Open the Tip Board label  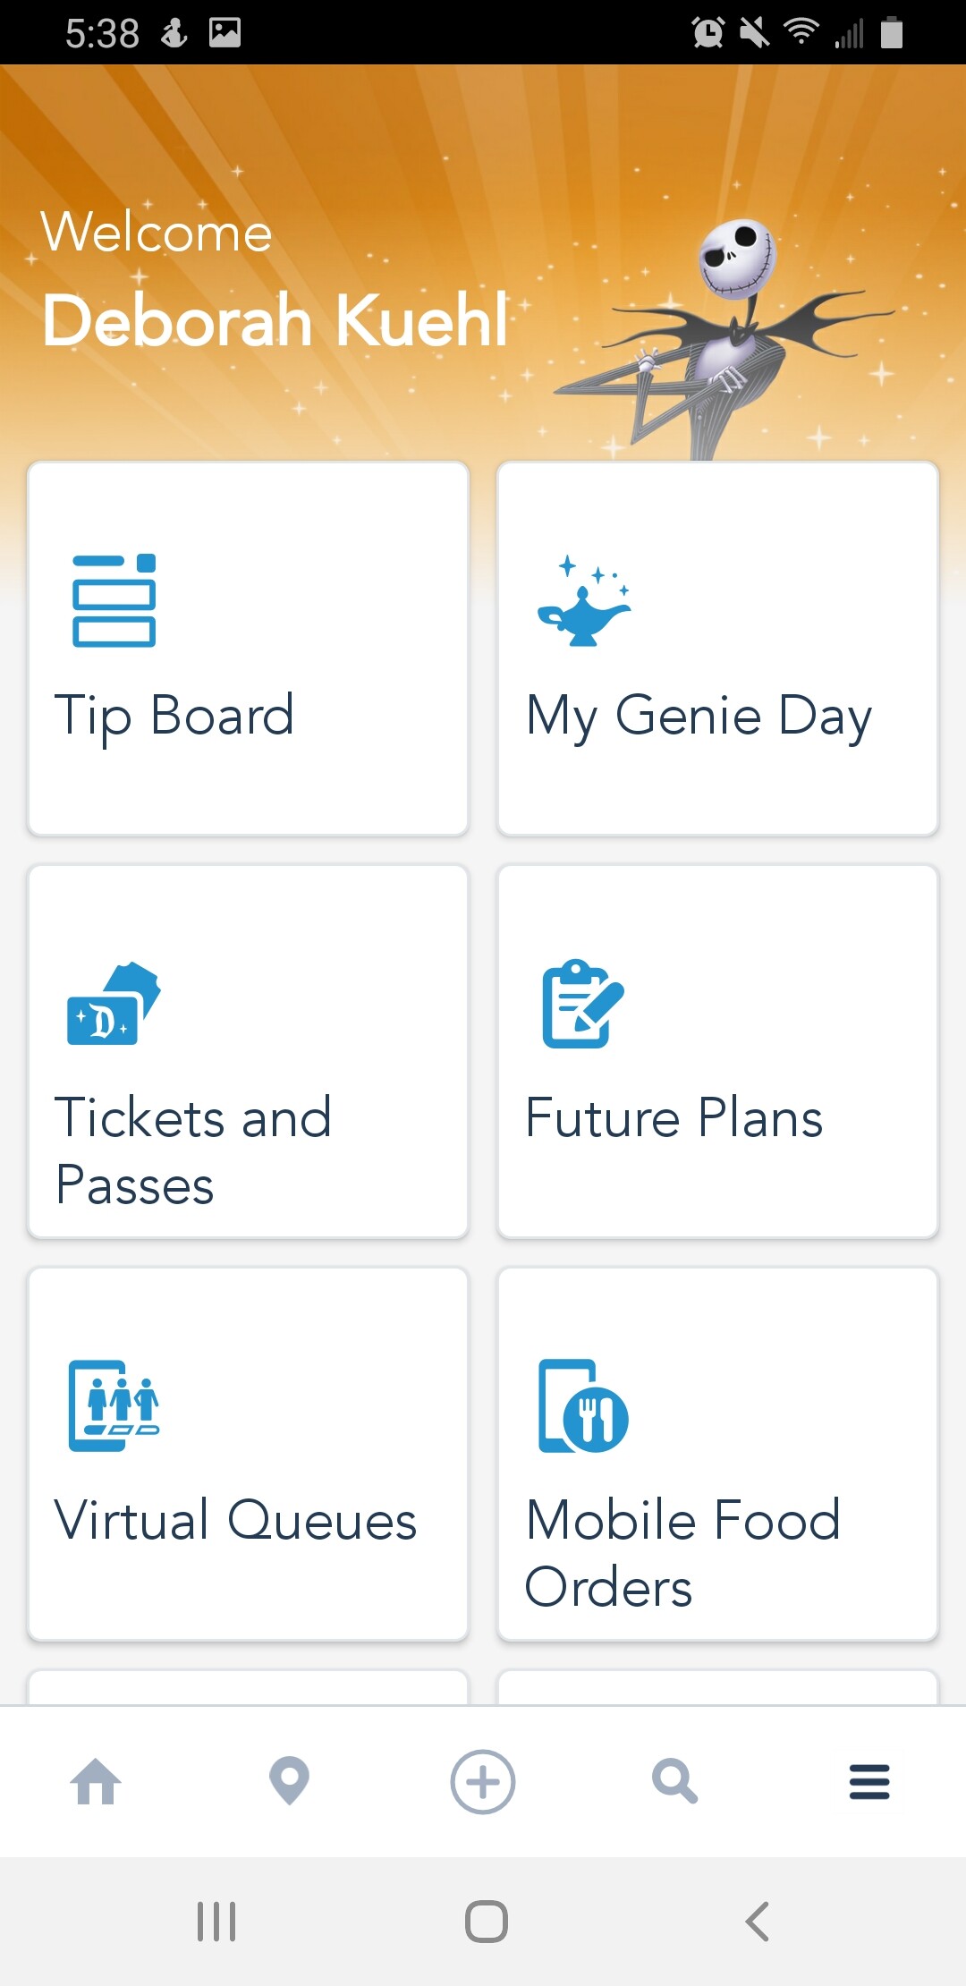tap(174, 716)
